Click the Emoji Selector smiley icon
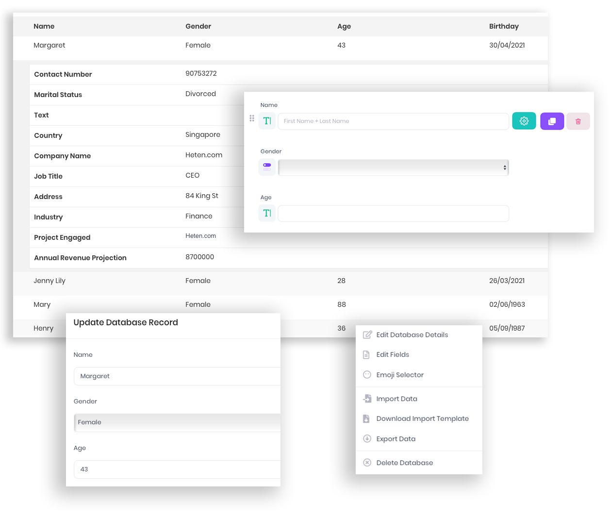610x518 pixels. click(x=367, y=374)
